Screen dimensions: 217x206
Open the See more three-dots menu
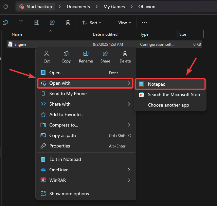click(x=145, y=23)
